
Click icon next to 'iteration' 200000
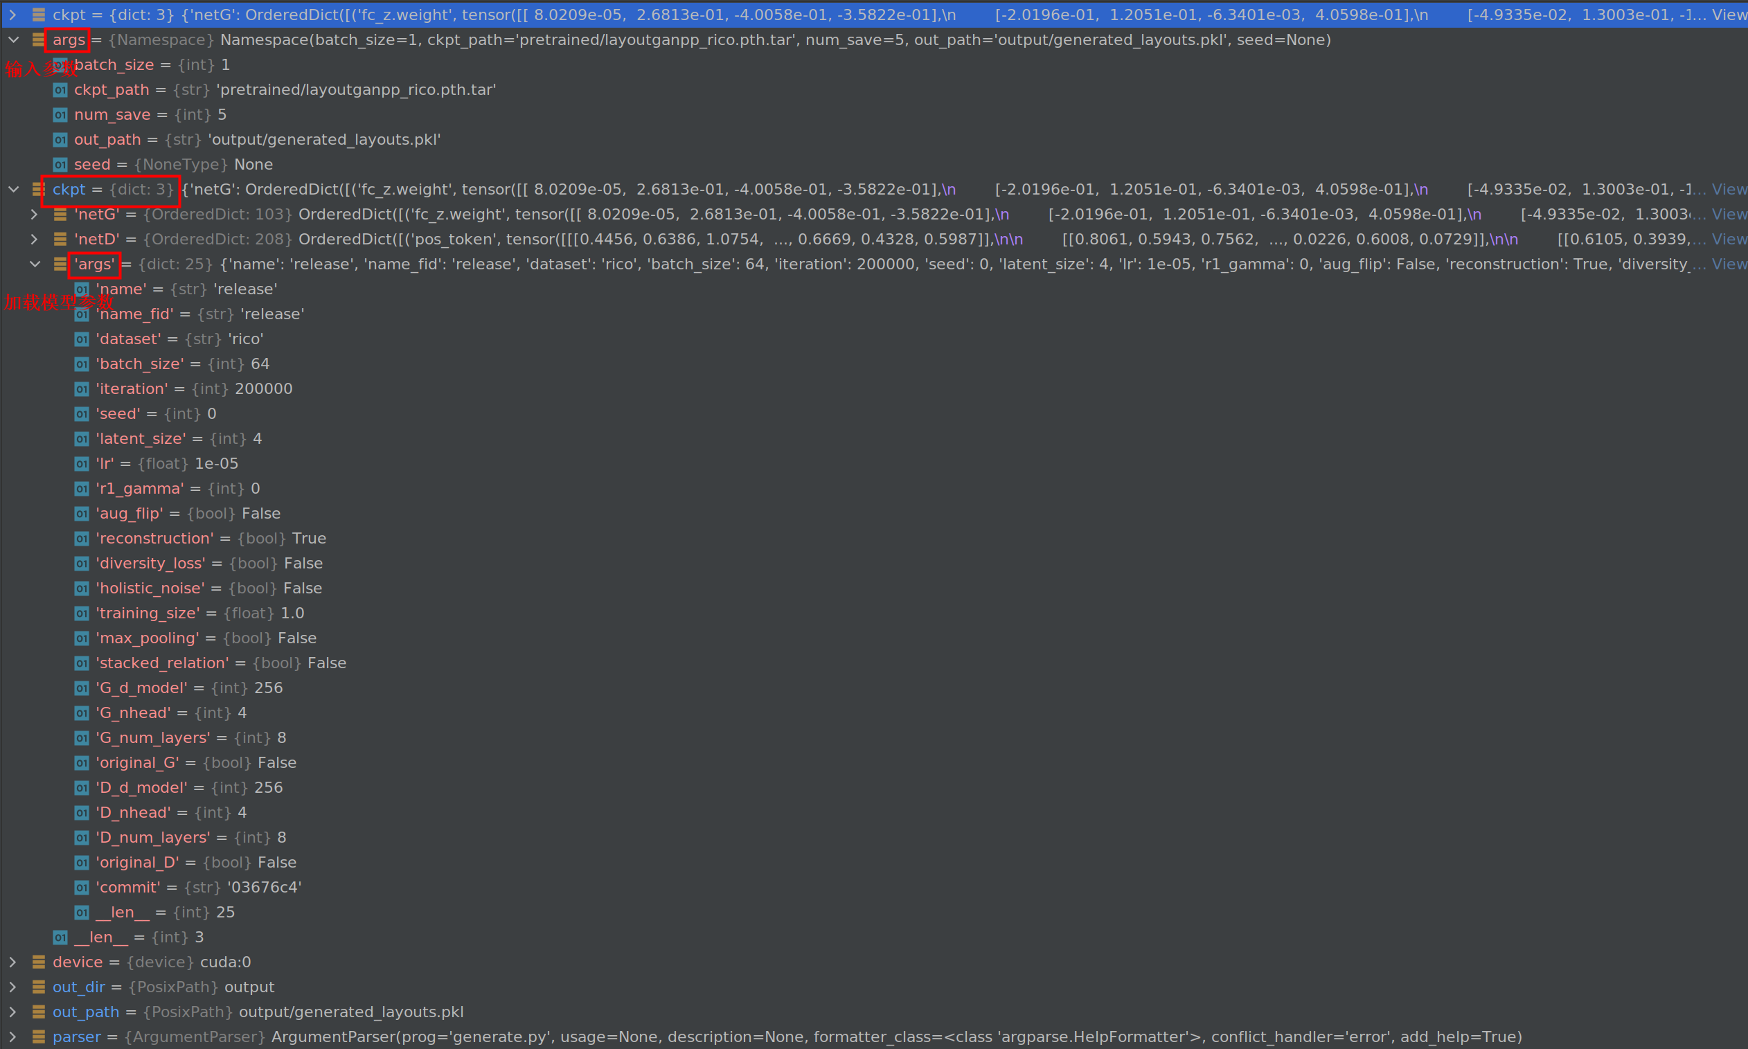[x=82, y=390]
